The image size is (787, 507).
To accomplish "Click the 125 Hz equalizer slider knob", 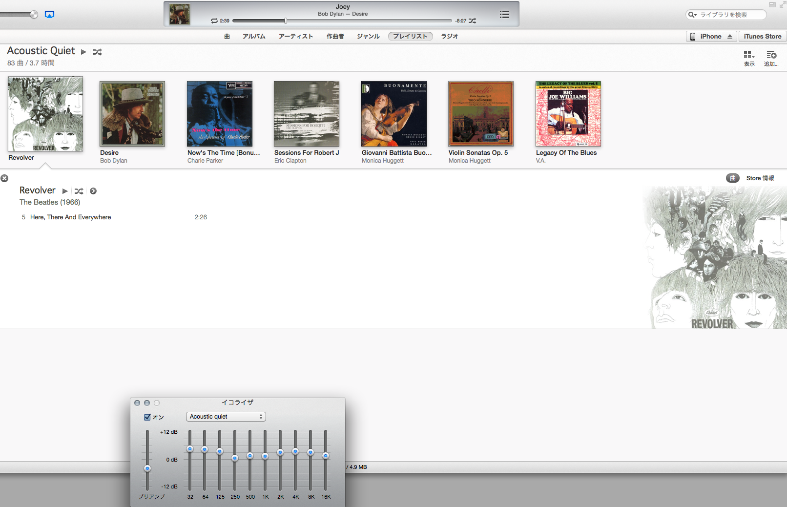I will [x=220, y=451].
